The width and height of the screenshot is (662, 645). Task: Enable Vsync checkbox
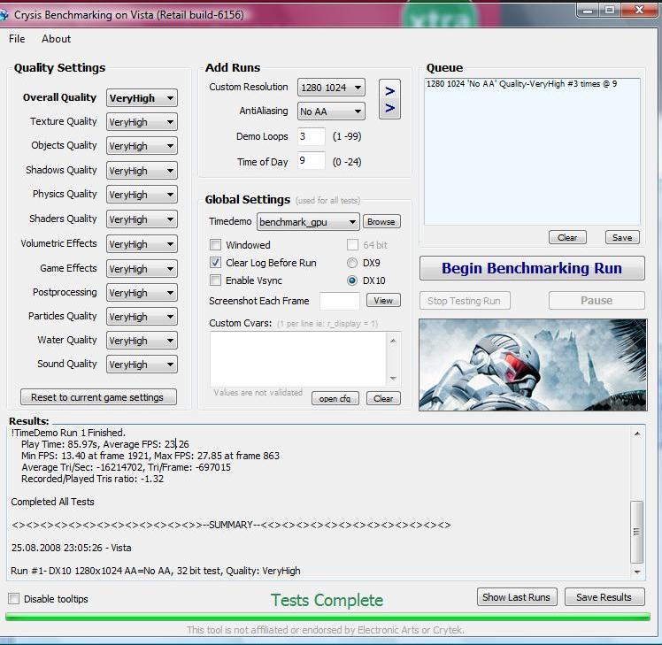[215, 280]
